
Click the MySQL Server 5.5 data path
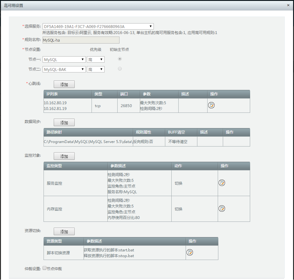pos(88,142)
